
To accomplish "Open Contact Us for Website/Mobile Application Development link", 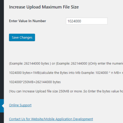I will pos(51,119).
